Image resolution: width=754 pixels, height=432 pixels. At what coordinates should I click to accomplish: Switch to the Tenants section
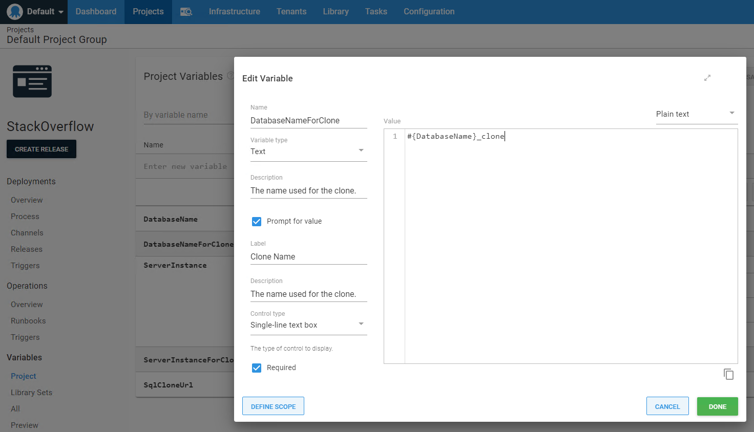(x=291, y=11)
